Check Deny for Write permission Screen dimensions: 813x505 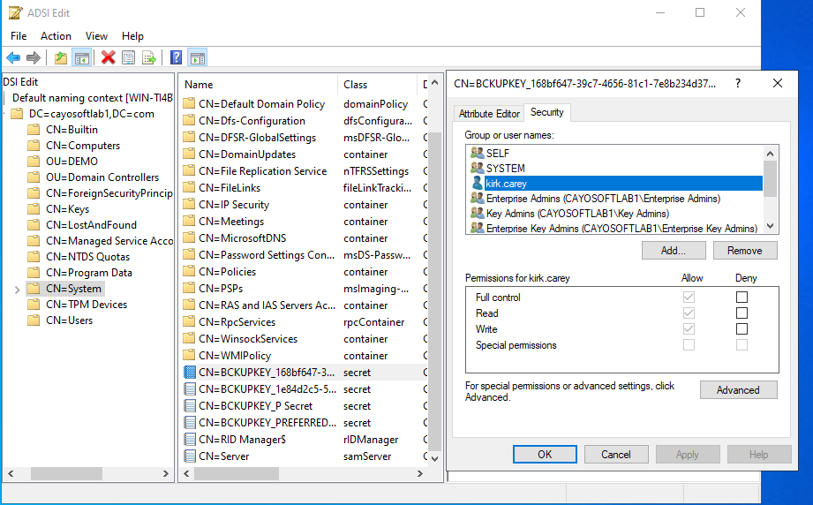[741, 329]
